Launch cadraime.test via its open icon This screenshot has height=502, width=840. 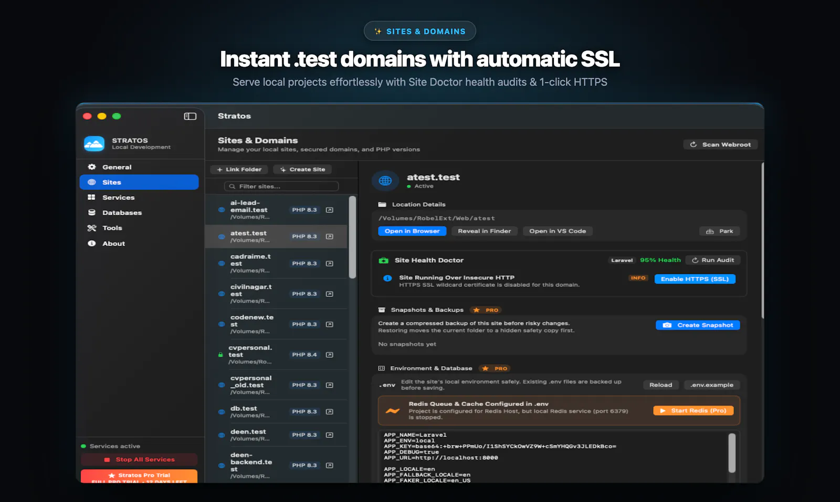point(330,263)
